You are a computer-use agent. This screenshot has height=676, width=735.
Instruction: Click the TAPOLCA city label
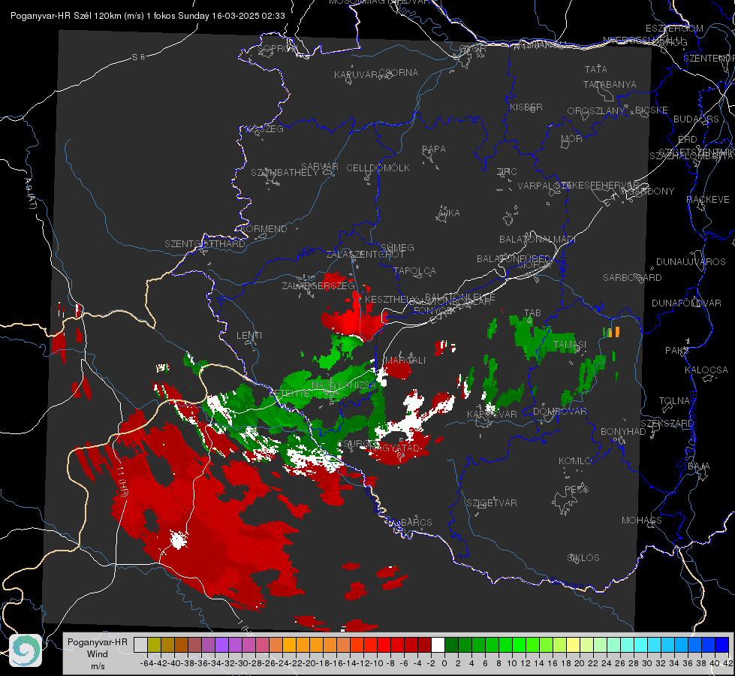(415, 270)
